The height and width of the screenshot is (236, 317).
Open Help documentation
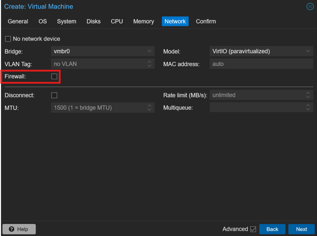(x=19, y=229)
